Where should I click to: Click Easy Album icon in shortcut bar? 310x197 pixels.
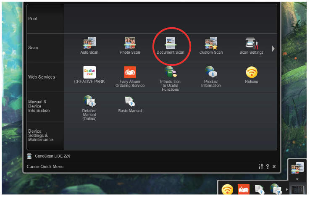pos(244,190)
